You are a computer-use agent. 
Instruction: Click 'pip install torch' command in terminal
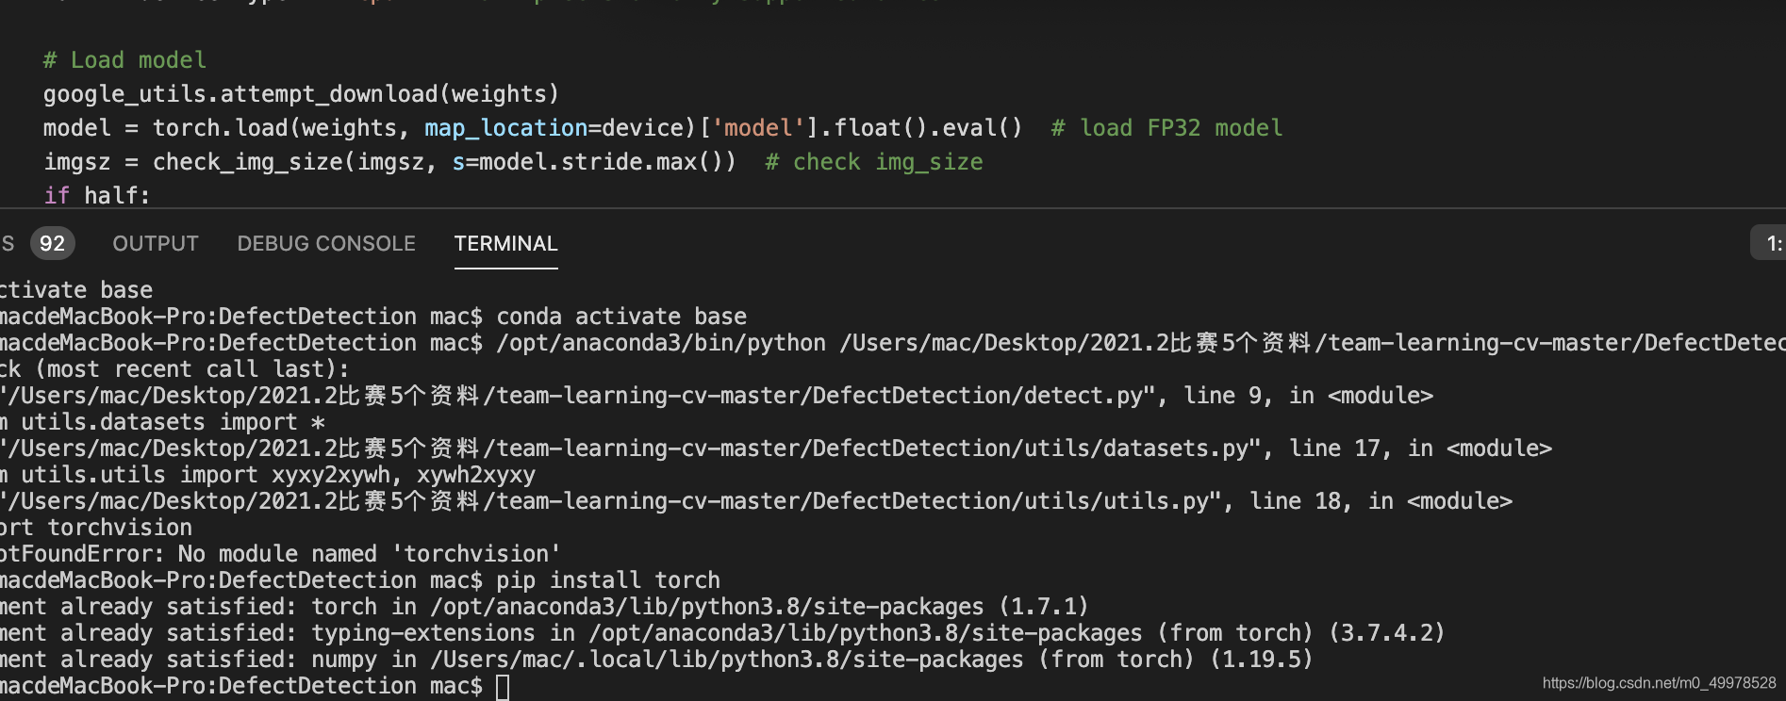click(608, 580)
